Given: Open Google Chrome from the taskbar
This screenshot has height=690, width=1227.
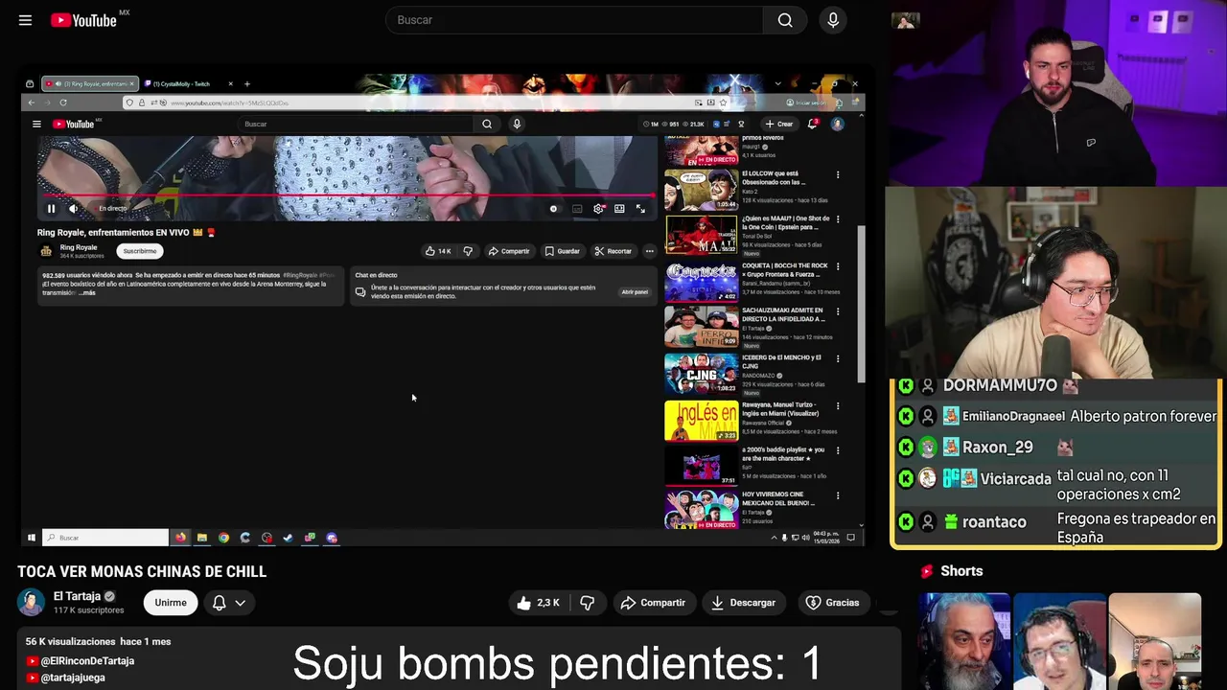Looking at the screenshot, I should point(223,538).
